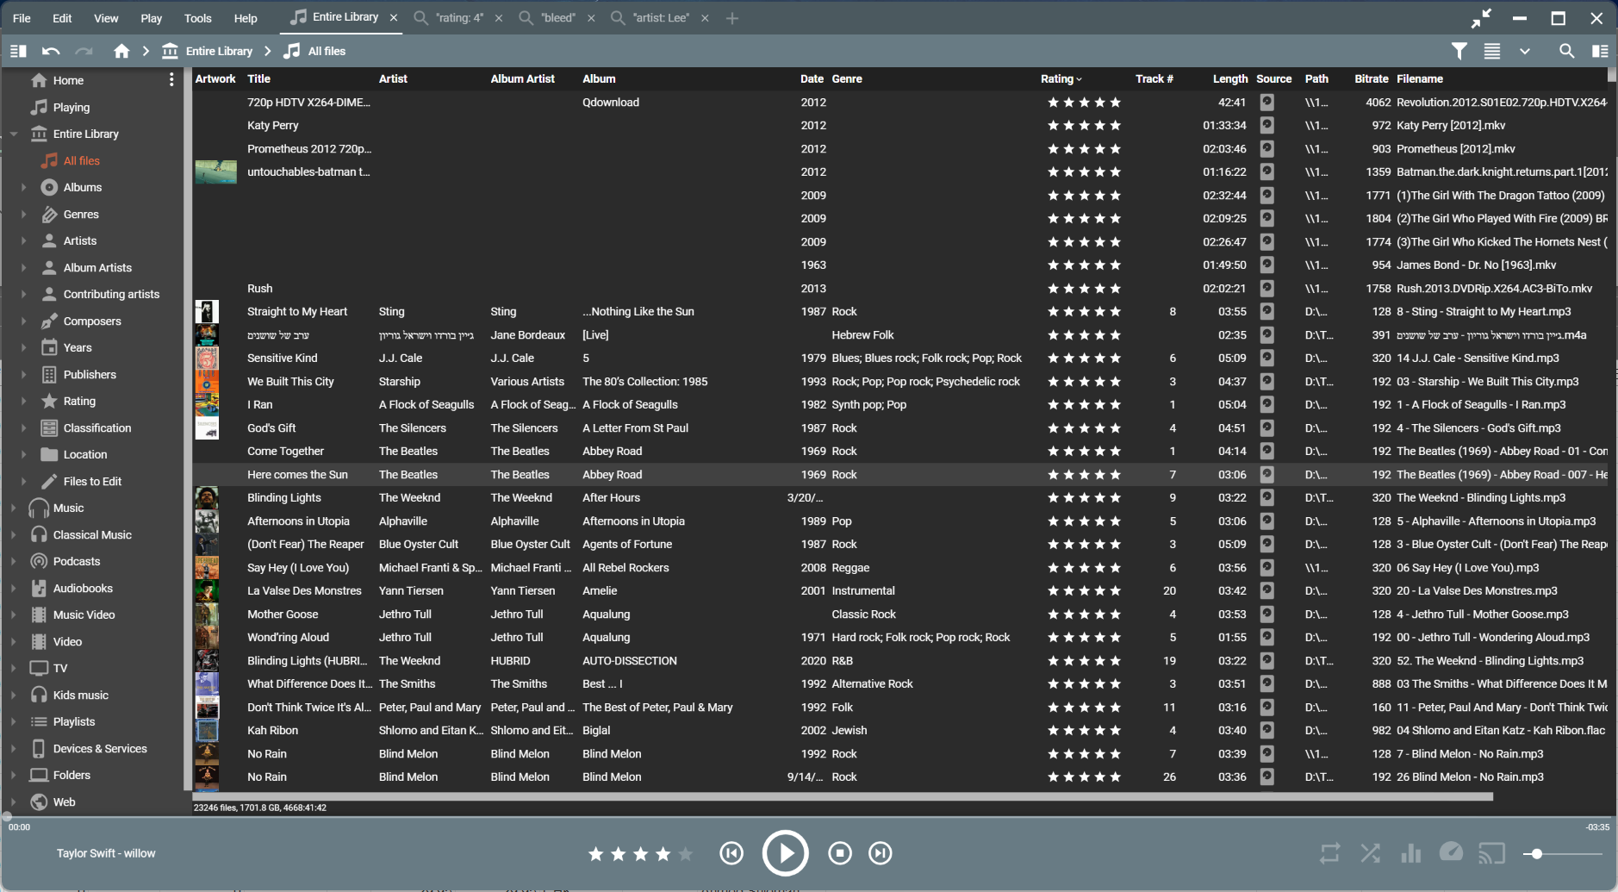Start playback with the Play button
The width and height of the screenshot is (1618, 892).
click(785, 853)
